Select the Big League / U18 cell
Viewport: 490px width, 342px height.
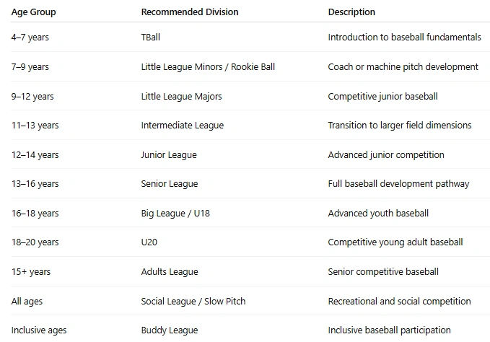tap(175, 214)
